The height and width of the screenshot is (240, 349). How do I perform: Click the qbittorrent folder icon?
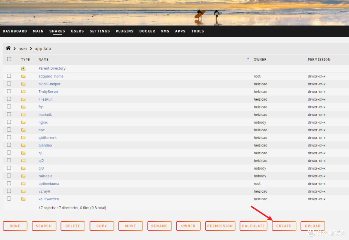point(23,137)
